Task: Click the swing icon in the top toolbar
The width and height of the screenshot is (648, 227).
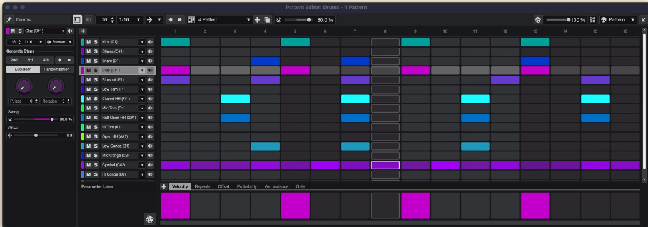Action: tap(278, 19)
